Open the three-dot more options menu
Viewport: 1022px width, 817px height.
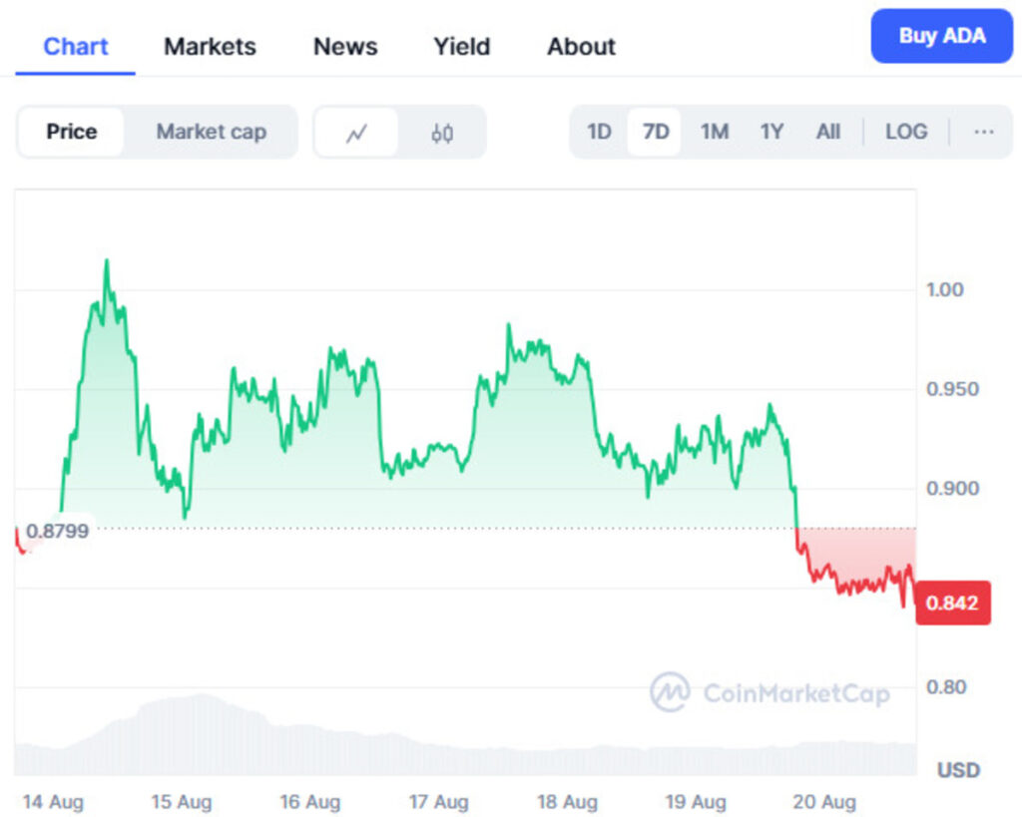coord(983,132)
